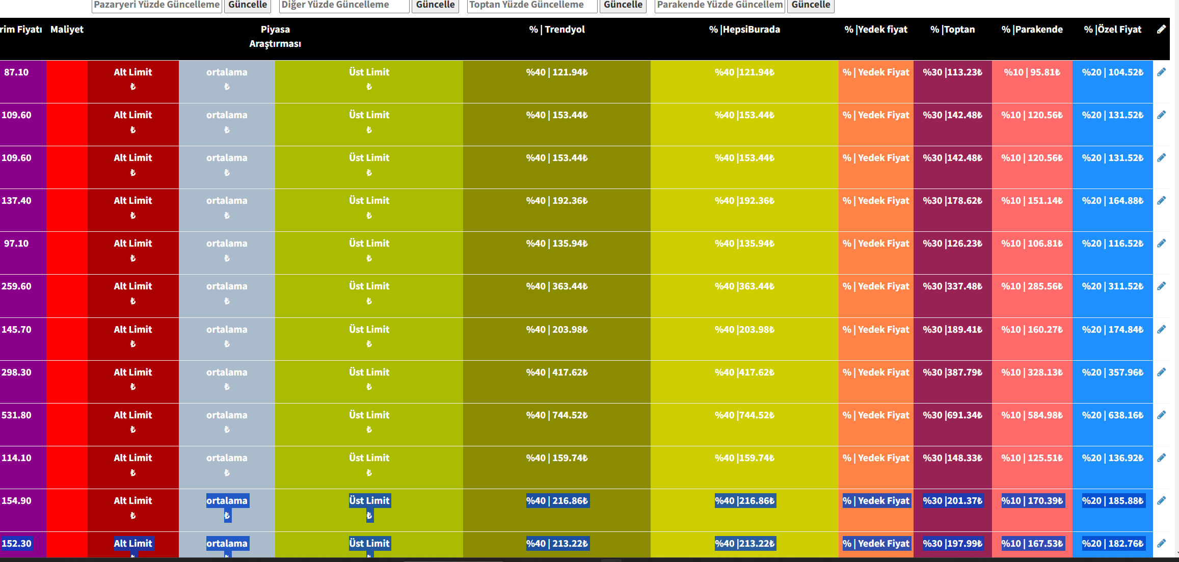The width and height of the screenshot is (1179, 562).
Task: Select the Toptan Yüzde Güncelleme text box
Action: [532, 5]
